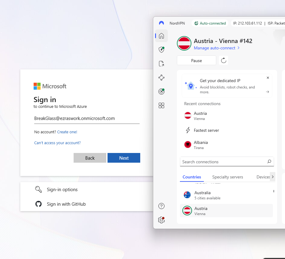Screen dimensions: 285x259
Task: Select Austria from recent connections
Action: [200, 116]
